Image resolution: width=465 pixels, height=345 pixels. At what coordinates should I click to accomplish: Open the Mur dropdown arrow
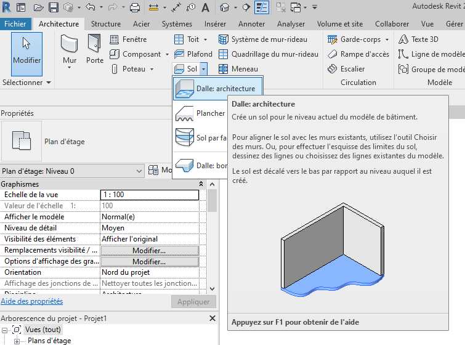pos(70,68)
